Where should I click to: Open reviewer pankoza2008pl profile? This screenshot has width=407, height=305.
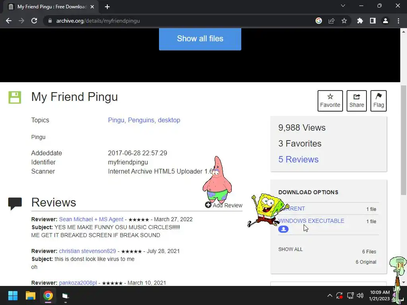tap(78, 283)
